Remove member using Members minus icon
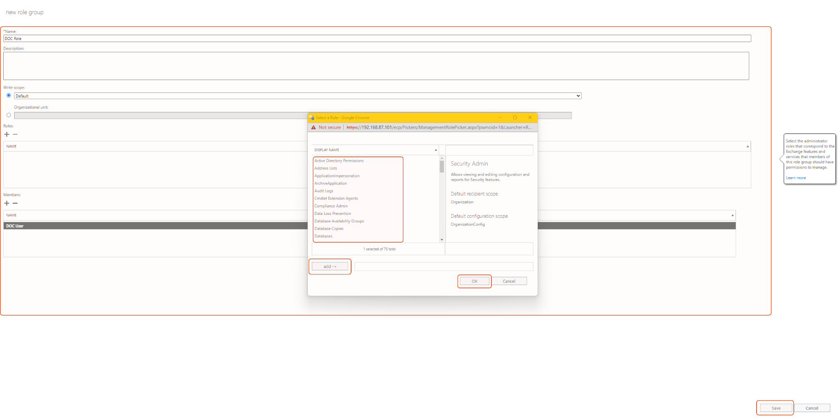This screenshot has width=838, height=419. [15, 203]
